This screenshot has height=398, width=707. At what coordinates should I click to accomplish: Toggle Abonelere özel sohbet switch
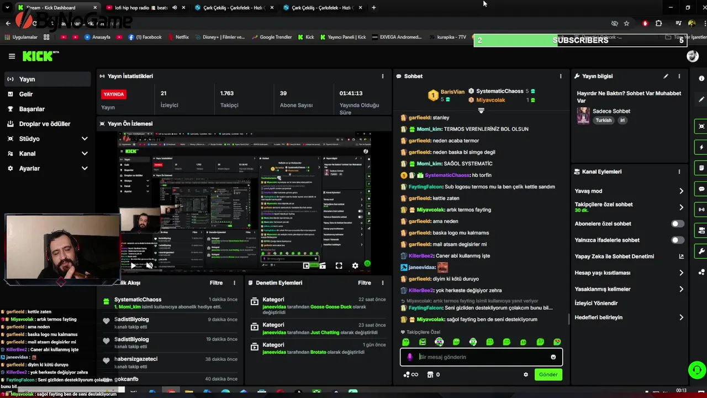click(x=677, y=224)
